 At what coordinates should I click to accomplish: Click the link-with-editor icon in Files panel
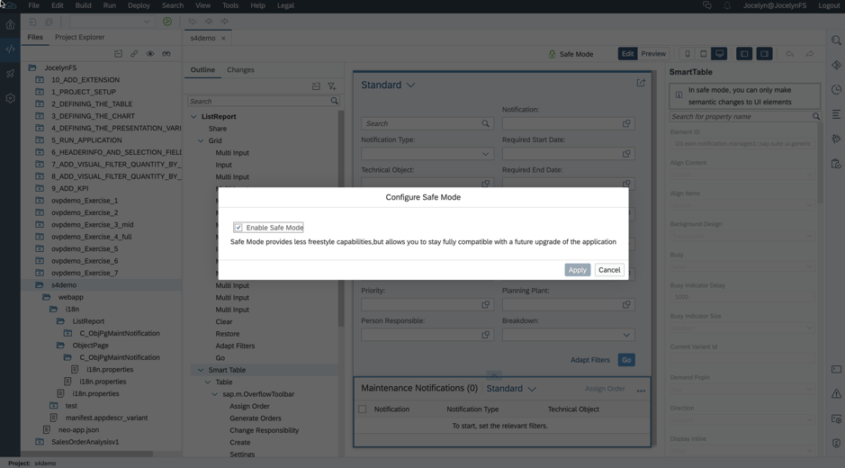tap(134, 54)
